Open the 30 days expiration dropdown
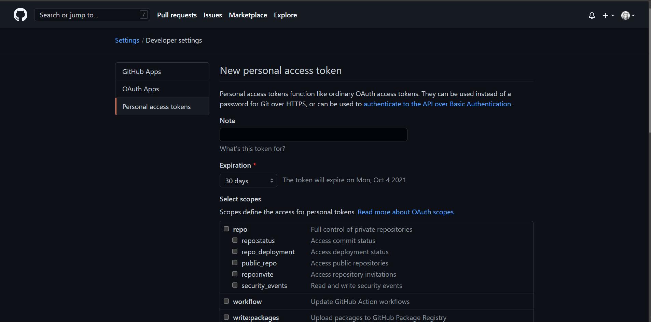 [248, 181]
